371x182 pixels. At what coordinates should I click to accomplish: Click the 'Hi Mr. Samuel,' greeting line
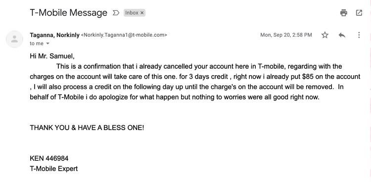pos(52,56)
